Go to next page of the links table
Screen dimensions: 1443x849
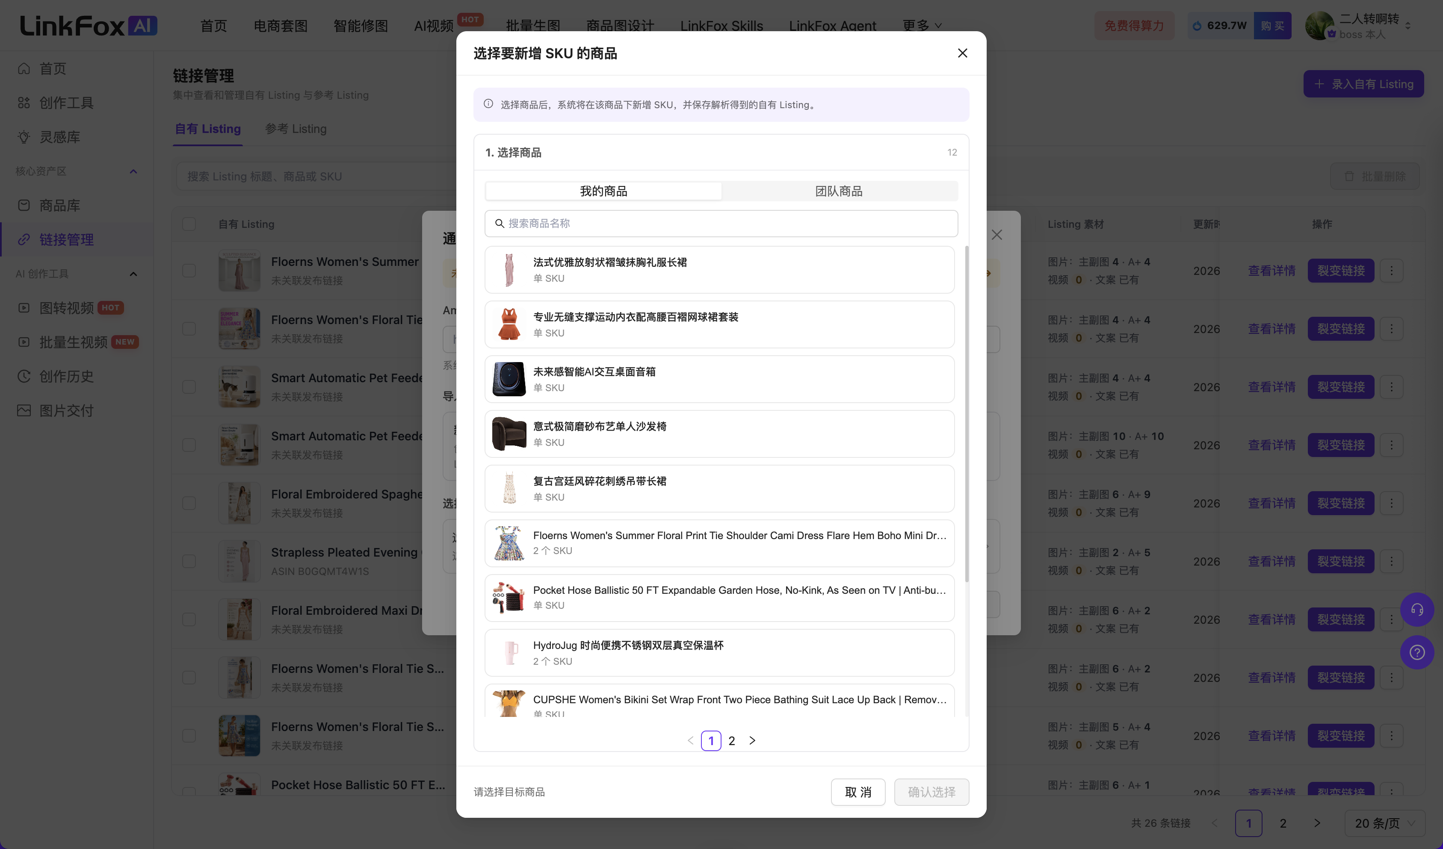point(1316,823)
